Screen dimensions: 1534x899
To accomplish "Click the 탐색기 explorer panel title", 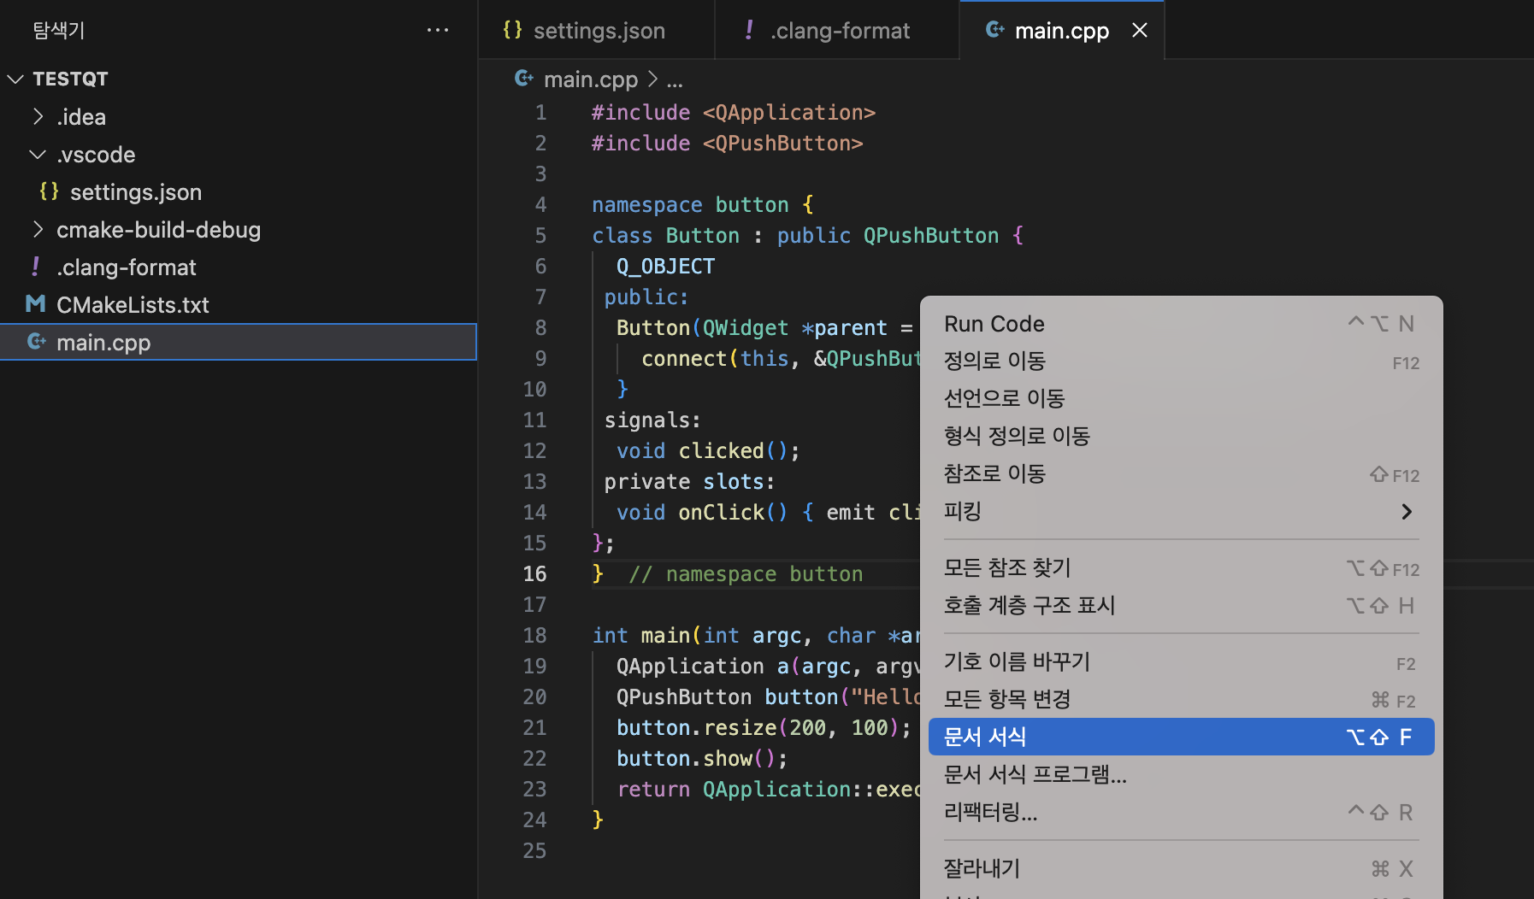I will [x=59, y=30].
